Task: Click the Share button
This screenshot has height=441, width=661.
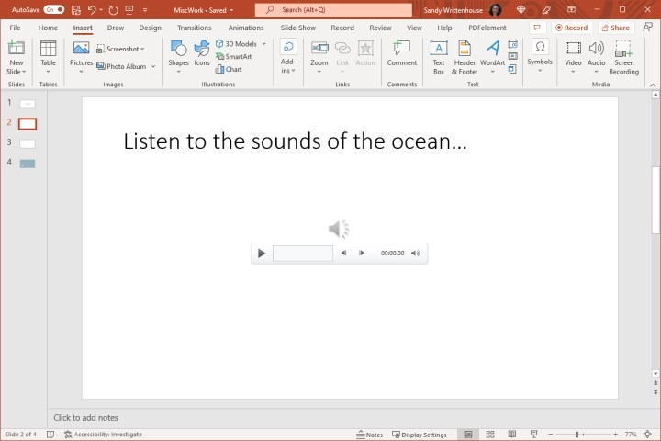Action: click(615, 28)
